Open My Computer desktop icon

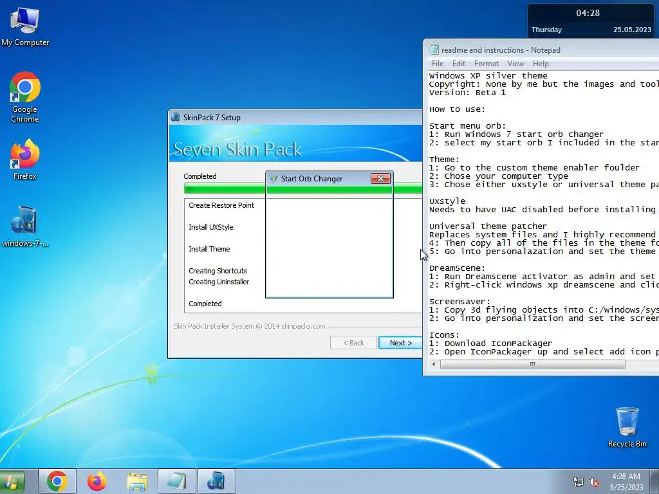(x=25, y=26)
